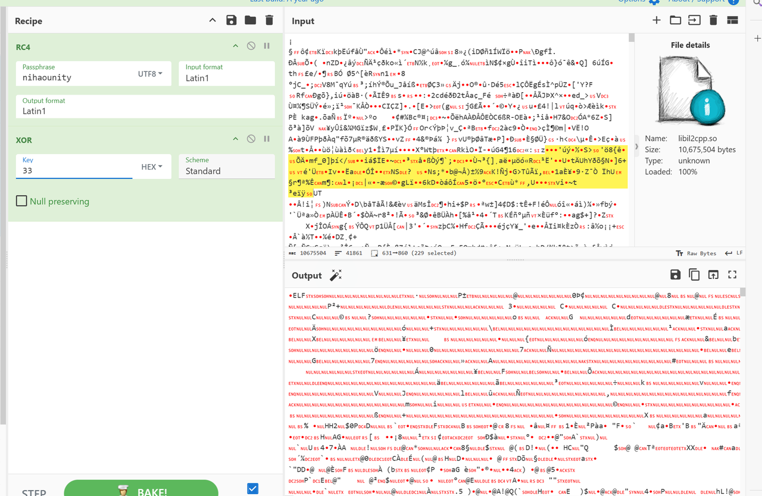The image size is (762, 496).
Task: Expand the Scheme Standard dropdown
Action: (226, 167)
